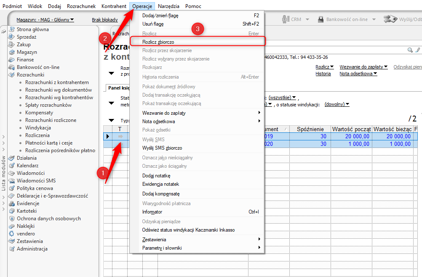
Task: Choose Usuń flagę menu entry
Action: pyautogui.click(x=198, y=24)
